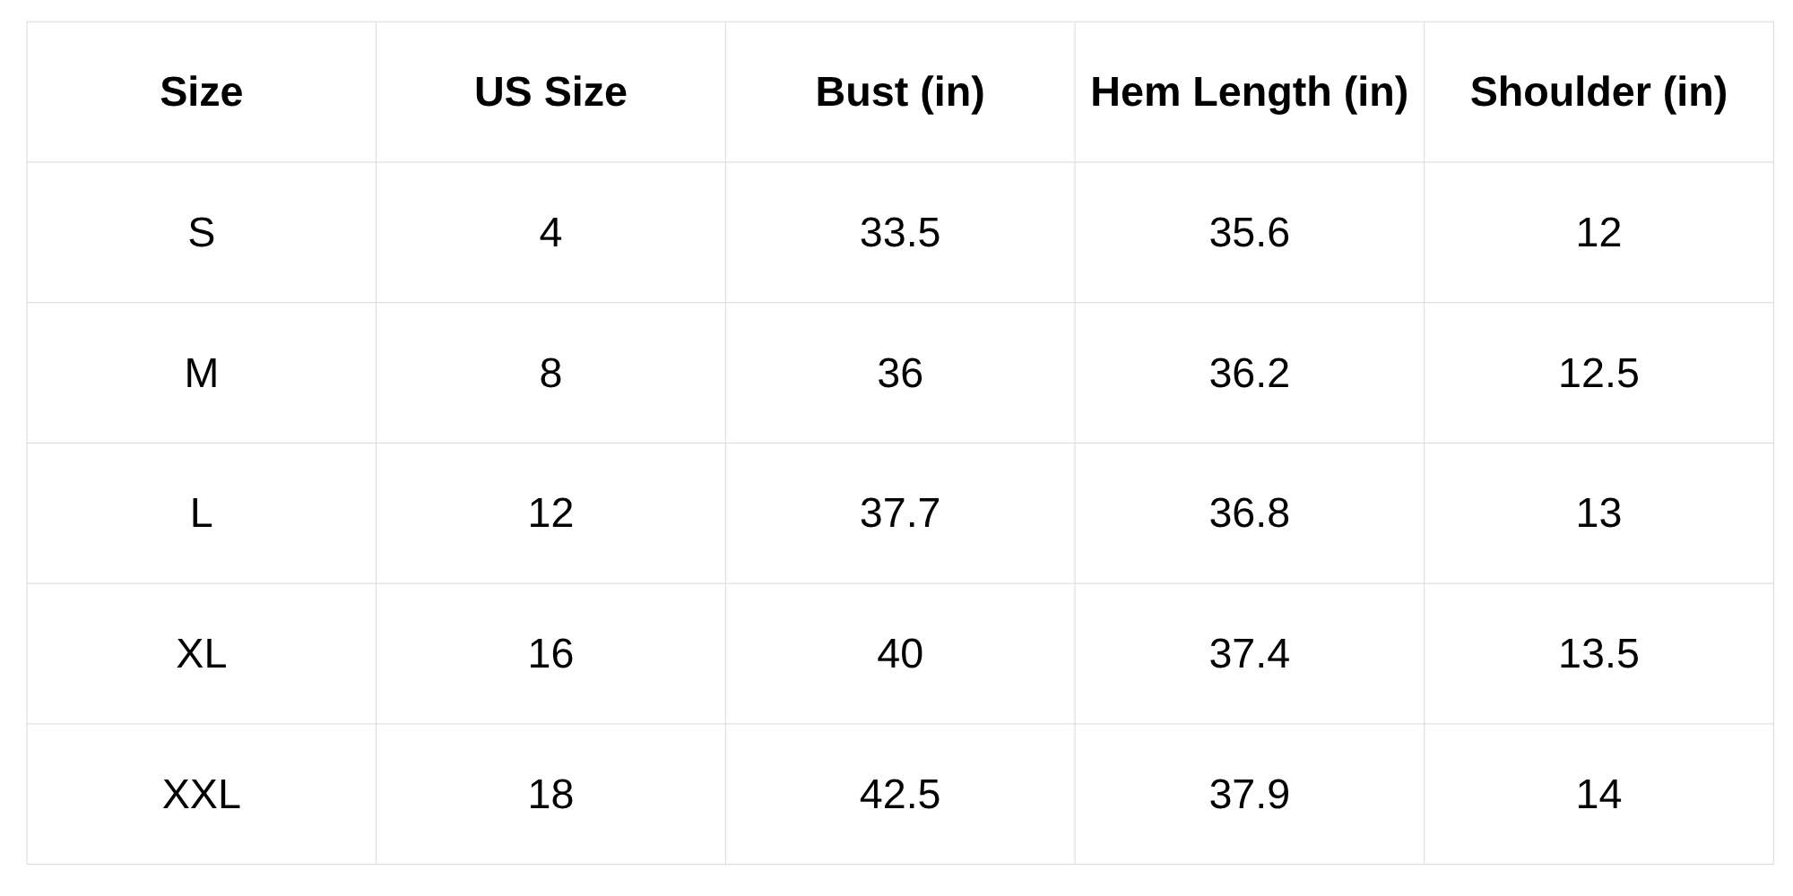
Task: Click the S size cell
Action: tap(201, 233)
